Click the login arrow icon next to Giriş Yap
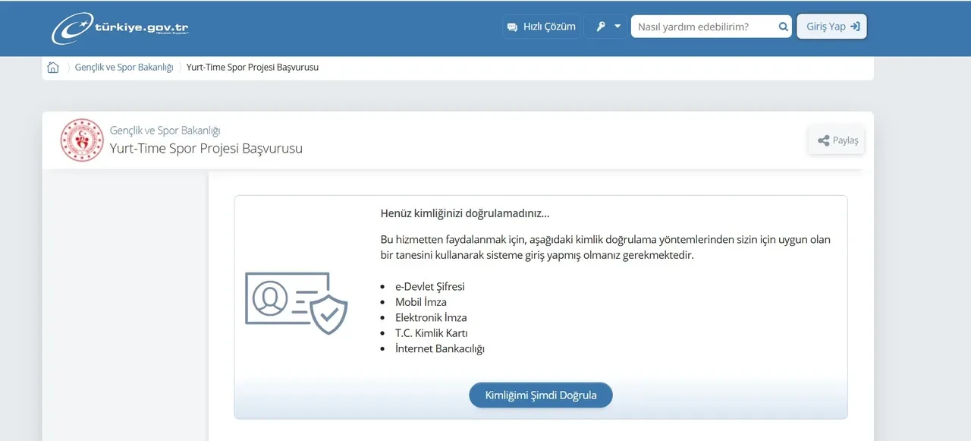The width and height of the screenshot is (971, 441). click(x=853, y=26)
